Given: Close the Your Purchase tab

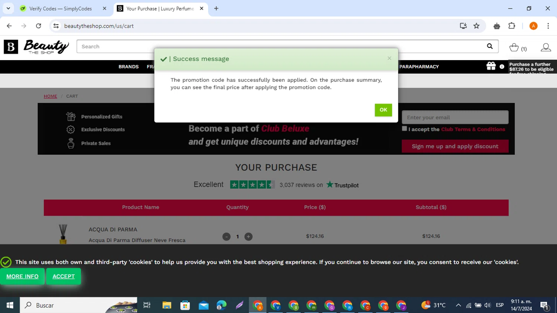Looking at the screenshot, I should click(202, 9).
